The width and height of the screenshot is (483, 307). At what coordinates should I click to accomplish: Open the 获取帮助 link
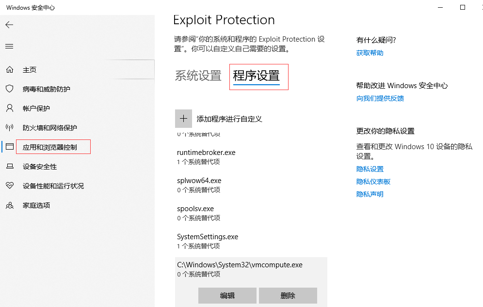(x=370, y=53)
